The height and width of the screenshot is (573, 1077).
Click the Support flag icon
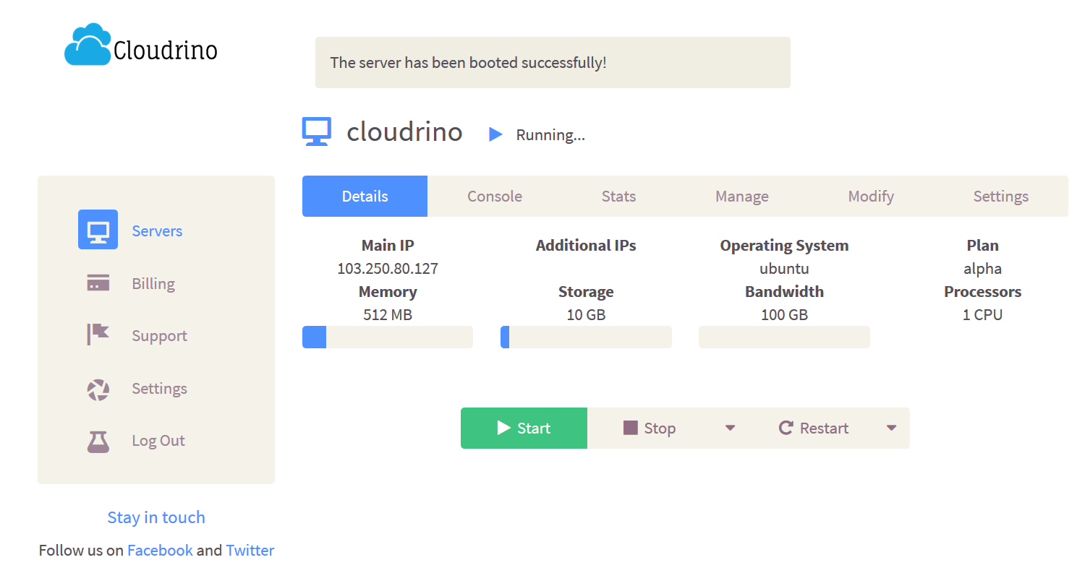pyautogui.click(x=98, y=335)
